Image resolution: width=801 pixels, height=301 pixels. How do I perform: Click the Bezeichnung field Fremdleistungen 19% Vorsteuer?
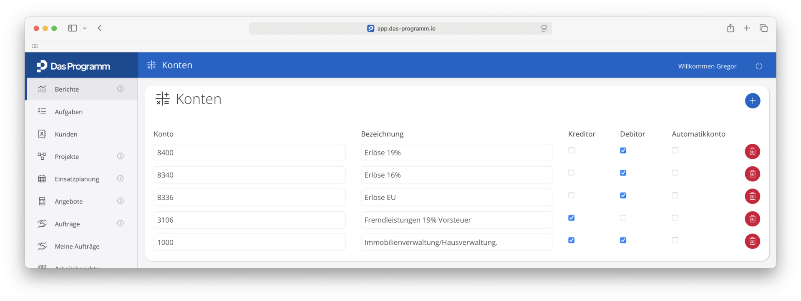tap(457, 220)
